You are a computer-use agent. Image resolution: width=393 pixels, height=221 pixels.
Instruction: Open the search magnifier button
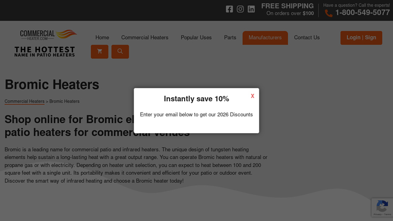coord(120,52)
